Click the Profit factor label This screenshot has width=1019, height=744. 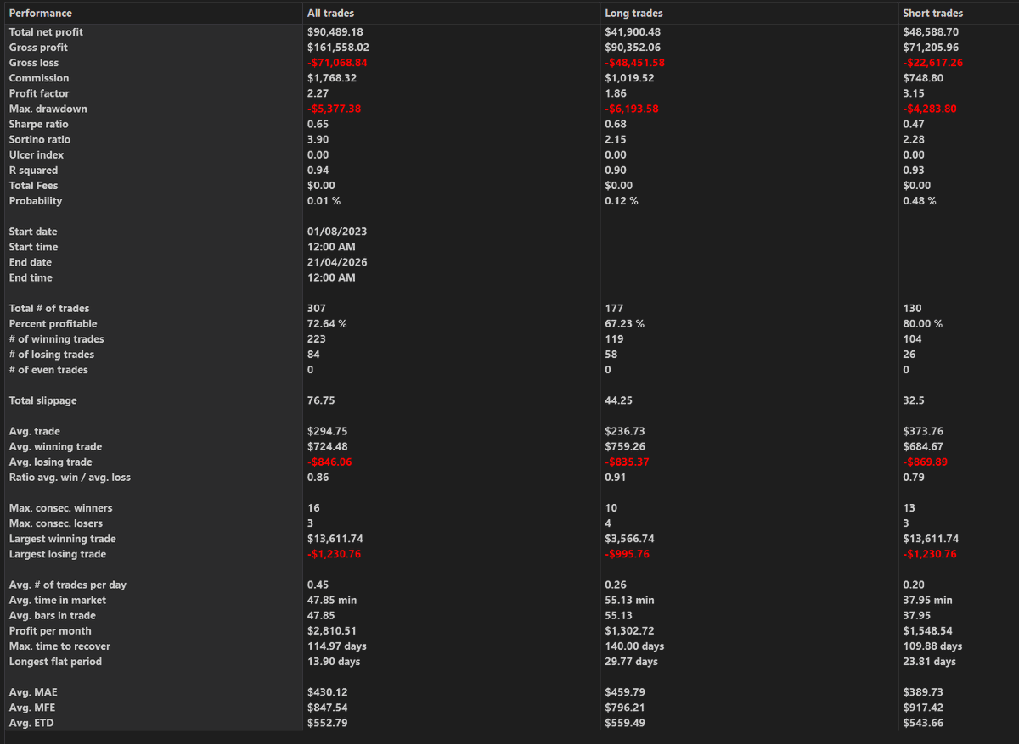pyautogui.click(x=39, y=93)
